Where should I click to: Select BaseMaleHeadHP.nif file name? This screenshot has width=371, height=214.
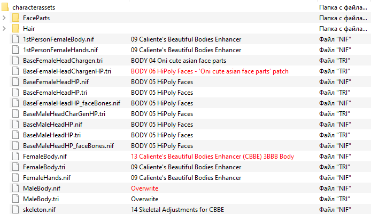(52, 124)
